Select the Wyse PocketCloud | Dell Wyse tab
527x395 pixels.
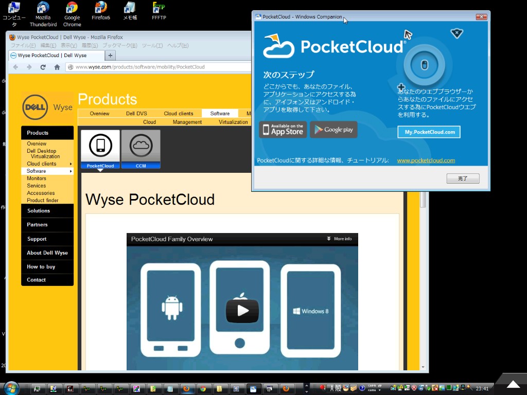point(57,56)
